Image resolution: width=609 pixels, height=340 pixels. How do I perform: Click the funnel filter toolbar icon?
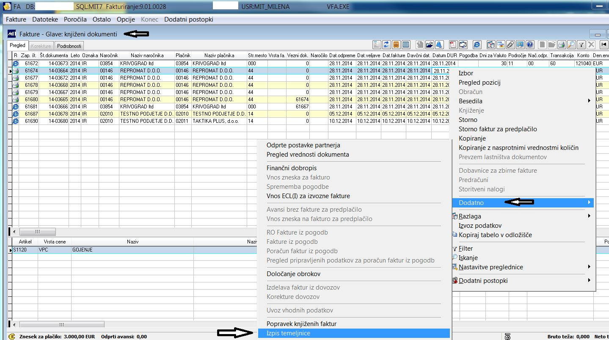[581, 45]
